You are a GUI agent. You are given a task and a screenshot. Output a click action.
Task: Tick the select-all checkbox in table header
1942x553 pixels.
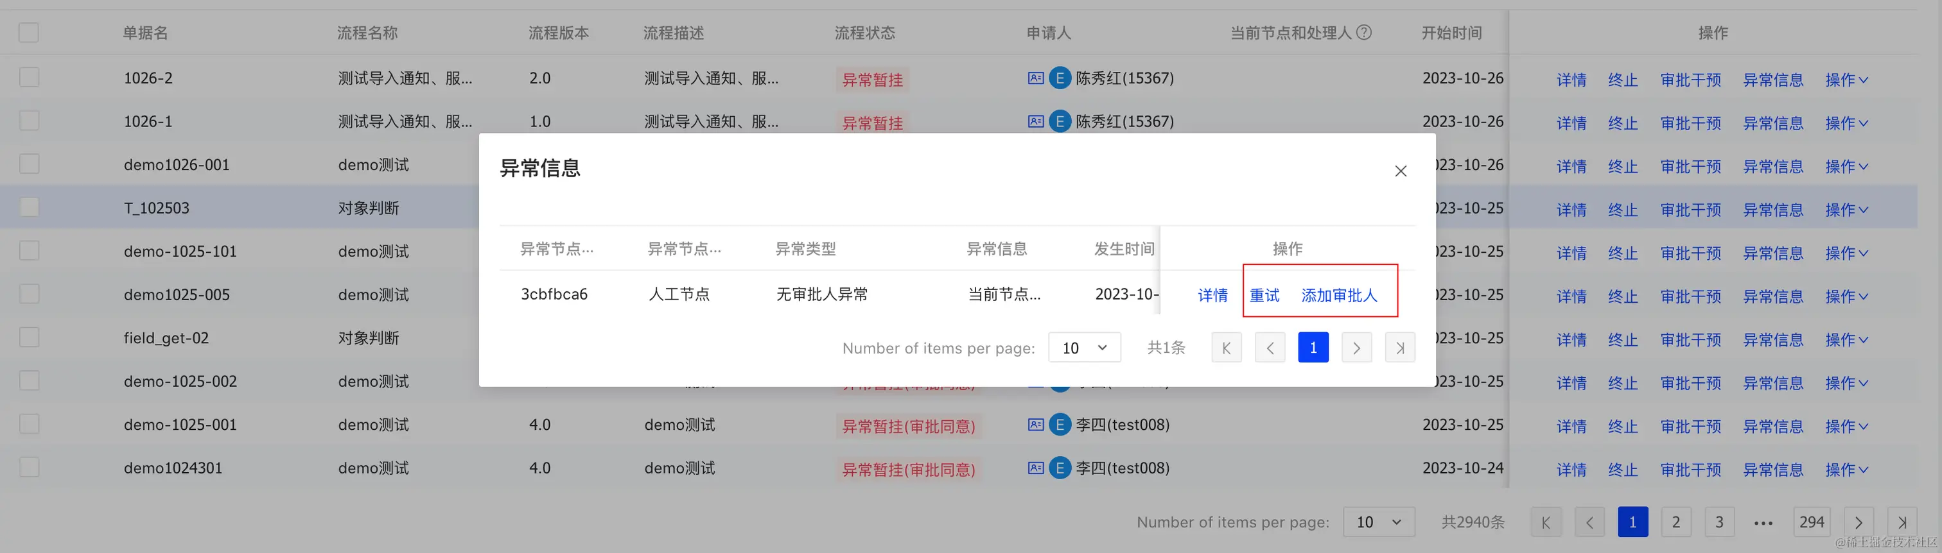29,32
